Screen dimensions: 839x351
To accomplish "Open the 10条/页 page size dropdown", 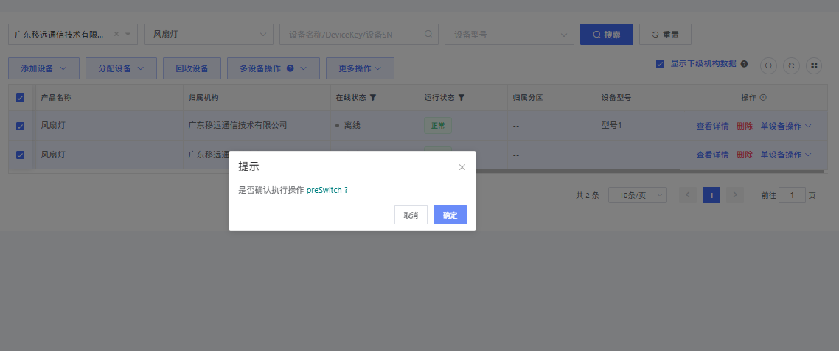I will pyautogui.click(x=637, y=195).
